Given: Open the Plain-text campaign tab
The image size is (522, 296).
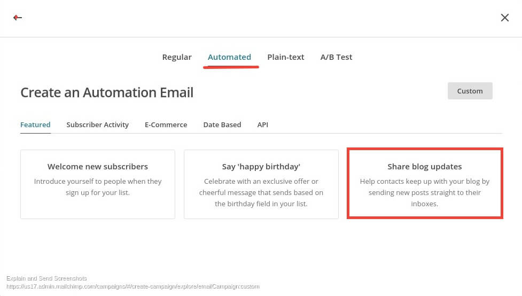Looking at the screenshot, I should click(286, 57).
